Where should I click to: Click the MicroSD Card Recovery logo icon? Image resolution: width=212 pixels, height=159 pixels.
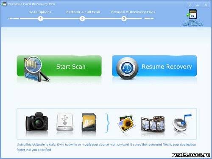tap(192, 17)
